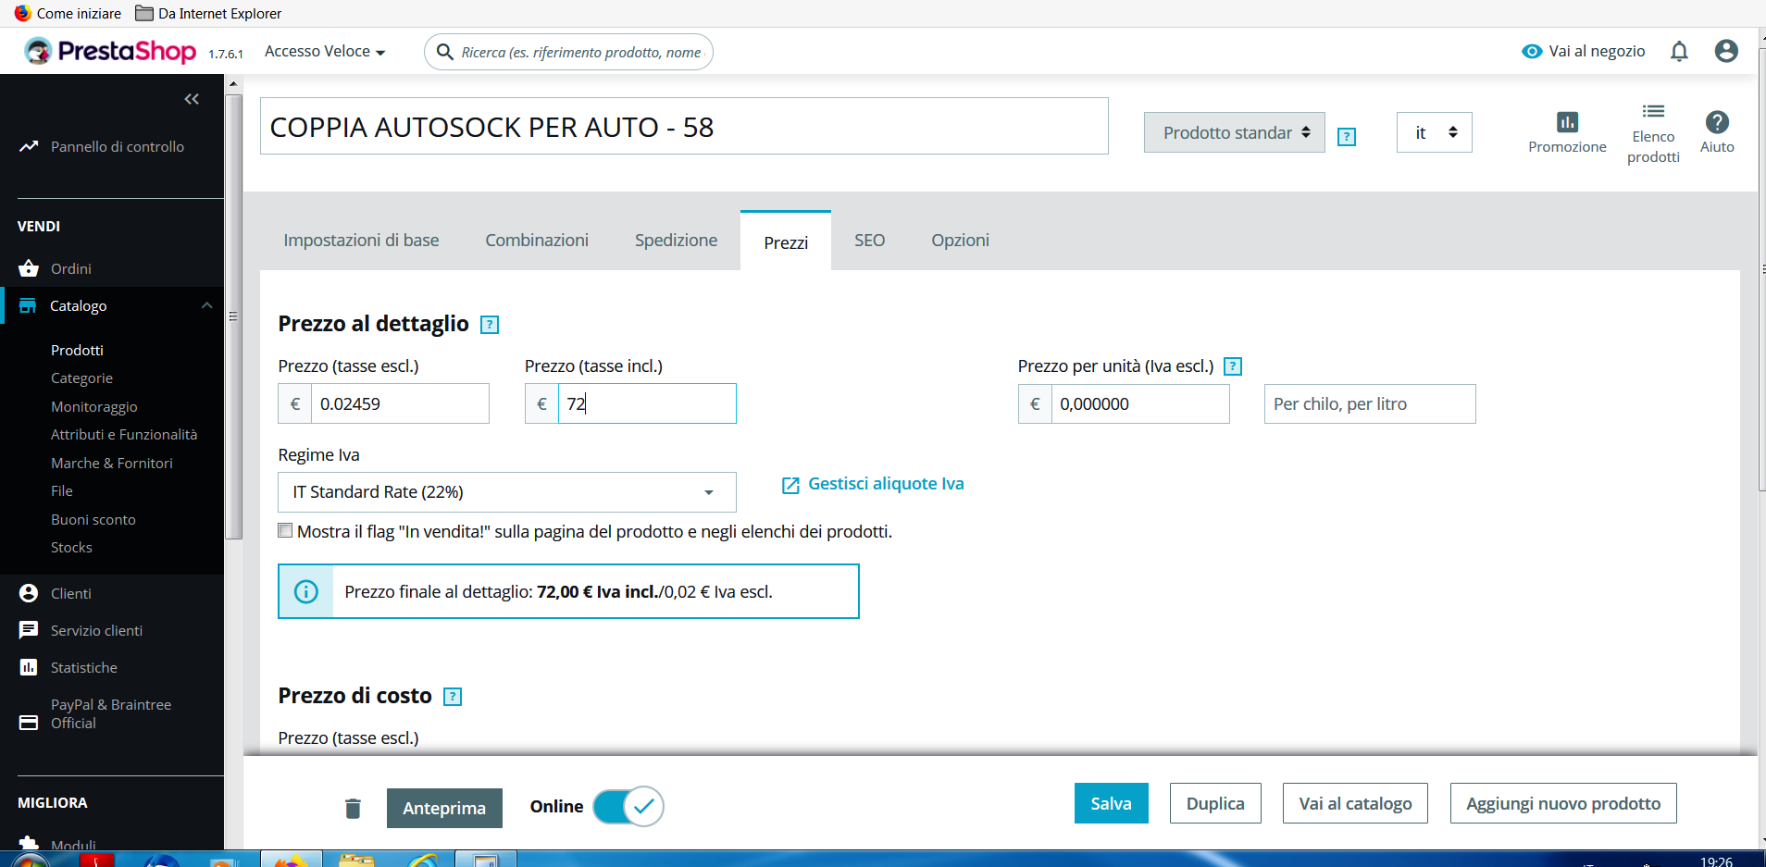
Task: Click the Duplica button
Action: point(1215,803)
